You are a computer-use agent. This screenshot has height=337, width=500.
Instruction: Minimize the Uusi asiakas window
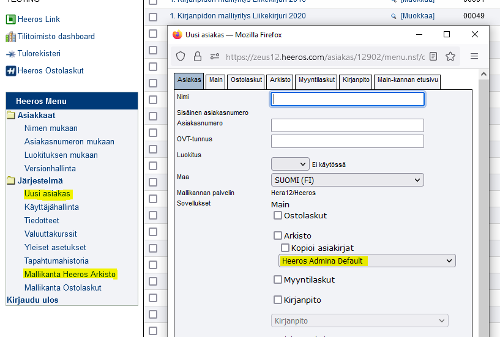point(419,34)
